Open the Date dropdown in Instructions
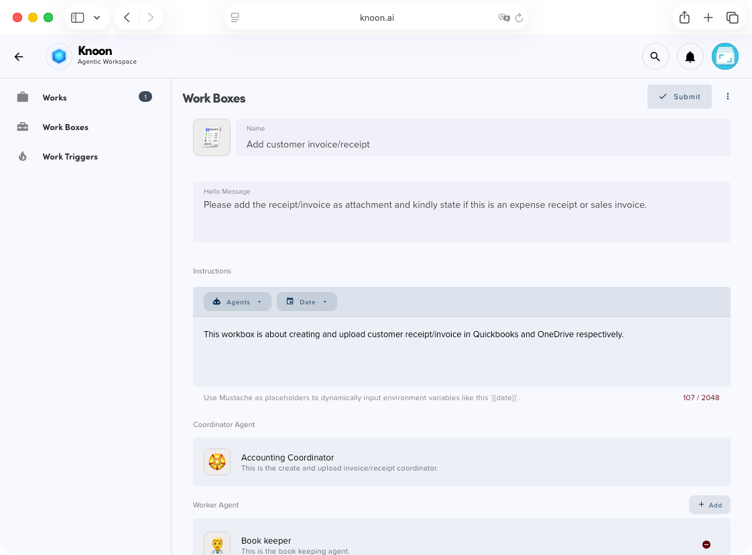 306,302
